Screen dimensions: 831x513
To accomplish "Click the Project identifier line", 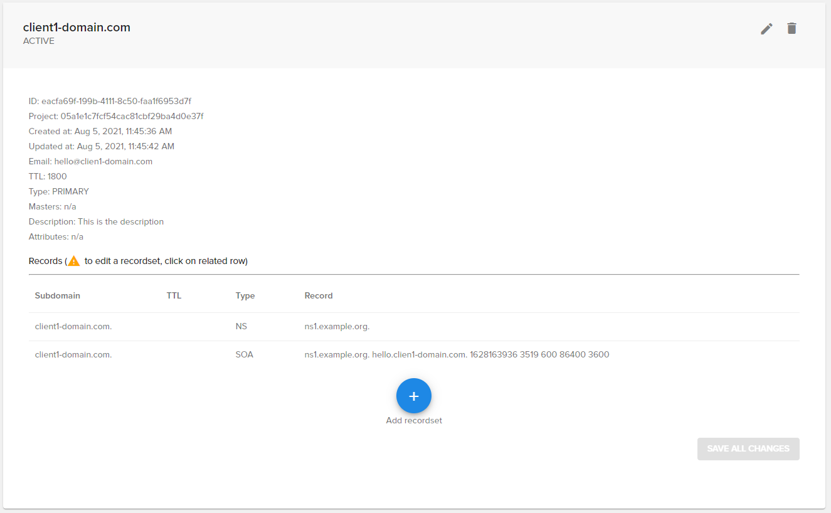I will 116,116.
